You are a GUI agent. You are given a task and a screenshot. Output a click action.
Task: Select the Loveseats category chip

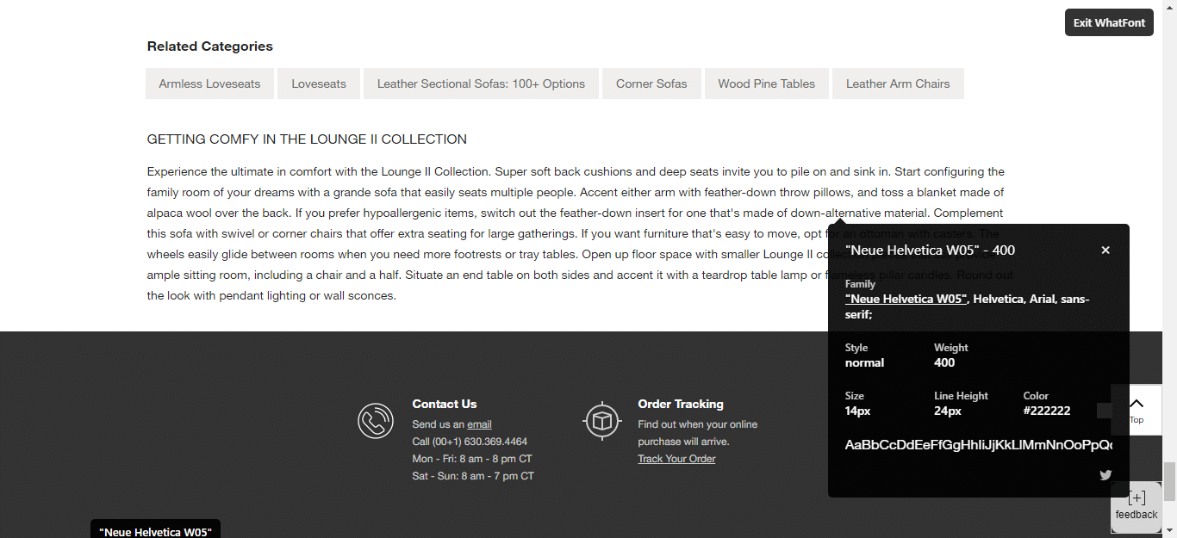(x=319, y=83)
